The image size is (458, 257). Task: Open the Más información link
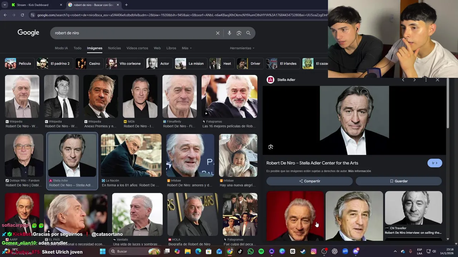[x=359, y=171]
